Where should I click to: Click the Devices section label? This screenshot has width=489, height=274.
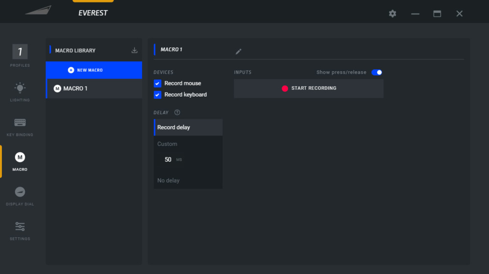click(x=163, y=72)
